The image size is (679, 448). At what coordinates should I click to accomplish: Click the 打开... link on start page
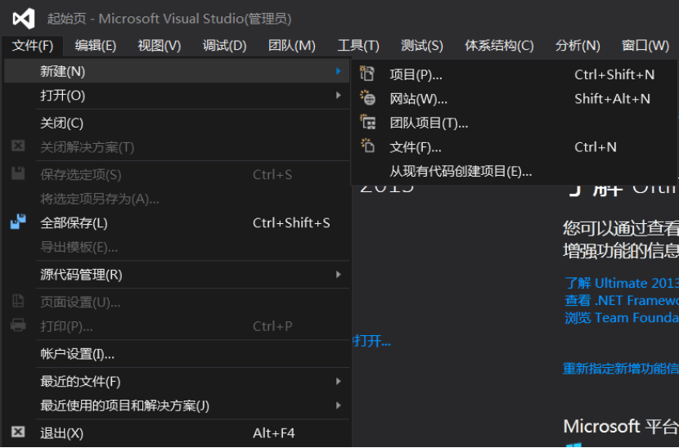[x=372, y=341]
